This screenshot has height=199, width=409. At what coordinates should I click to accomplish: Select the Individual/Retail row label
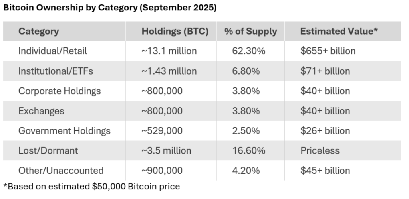coord(53,51)
